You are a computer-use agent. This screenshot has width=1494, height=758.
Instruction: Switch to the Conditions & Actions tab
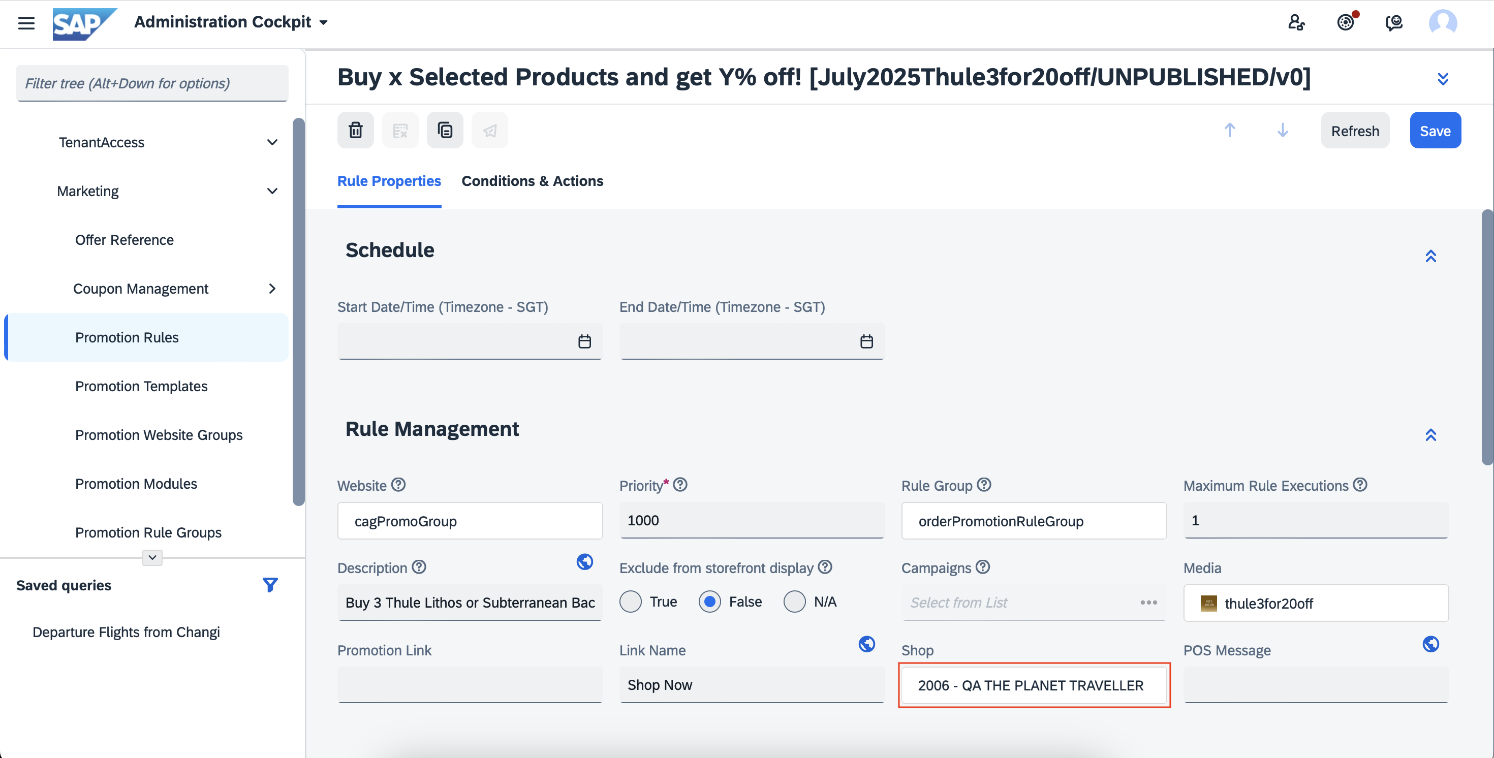click(x=533, y=181)
